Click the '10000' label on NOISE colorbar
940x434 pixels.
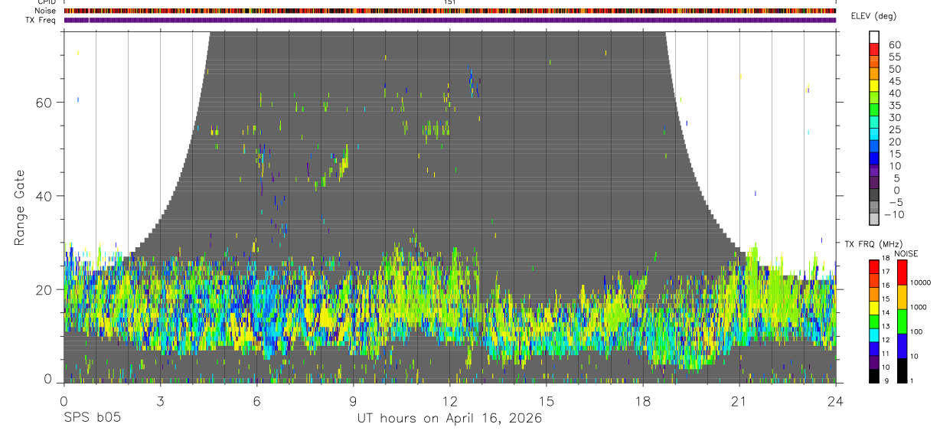(920, 283)
